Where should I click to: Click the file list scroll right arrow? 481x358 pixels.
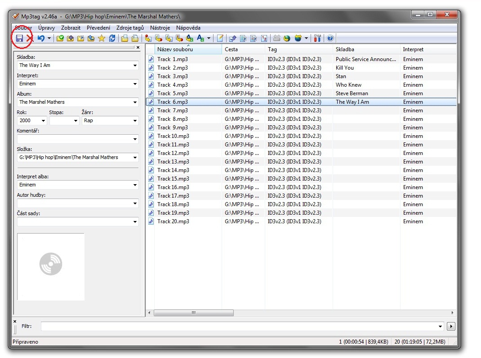[453, 313]
